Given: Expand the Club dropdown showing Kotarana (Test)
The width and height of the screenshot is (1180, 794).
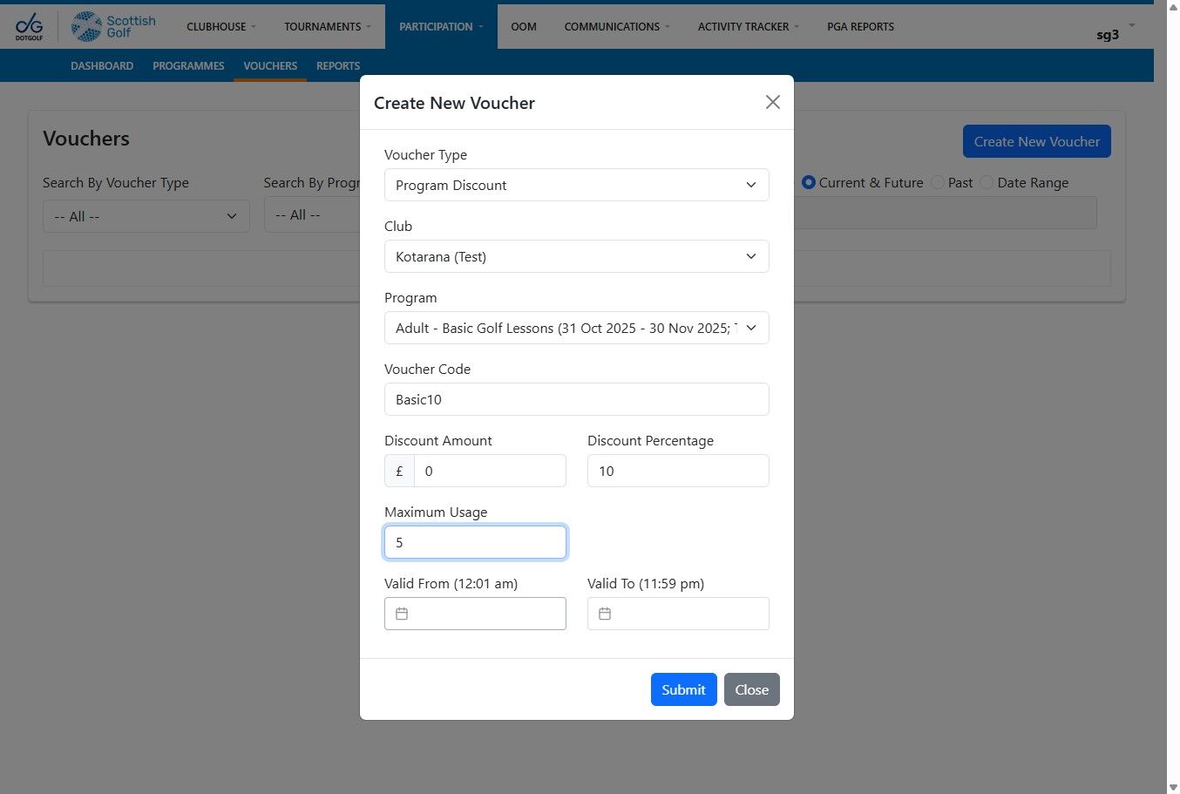Looking at the screenshot, I should point(577,256).
